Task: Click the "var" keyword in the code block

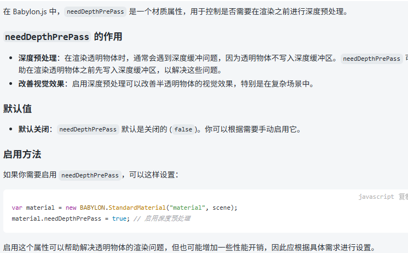Action: 17,208
